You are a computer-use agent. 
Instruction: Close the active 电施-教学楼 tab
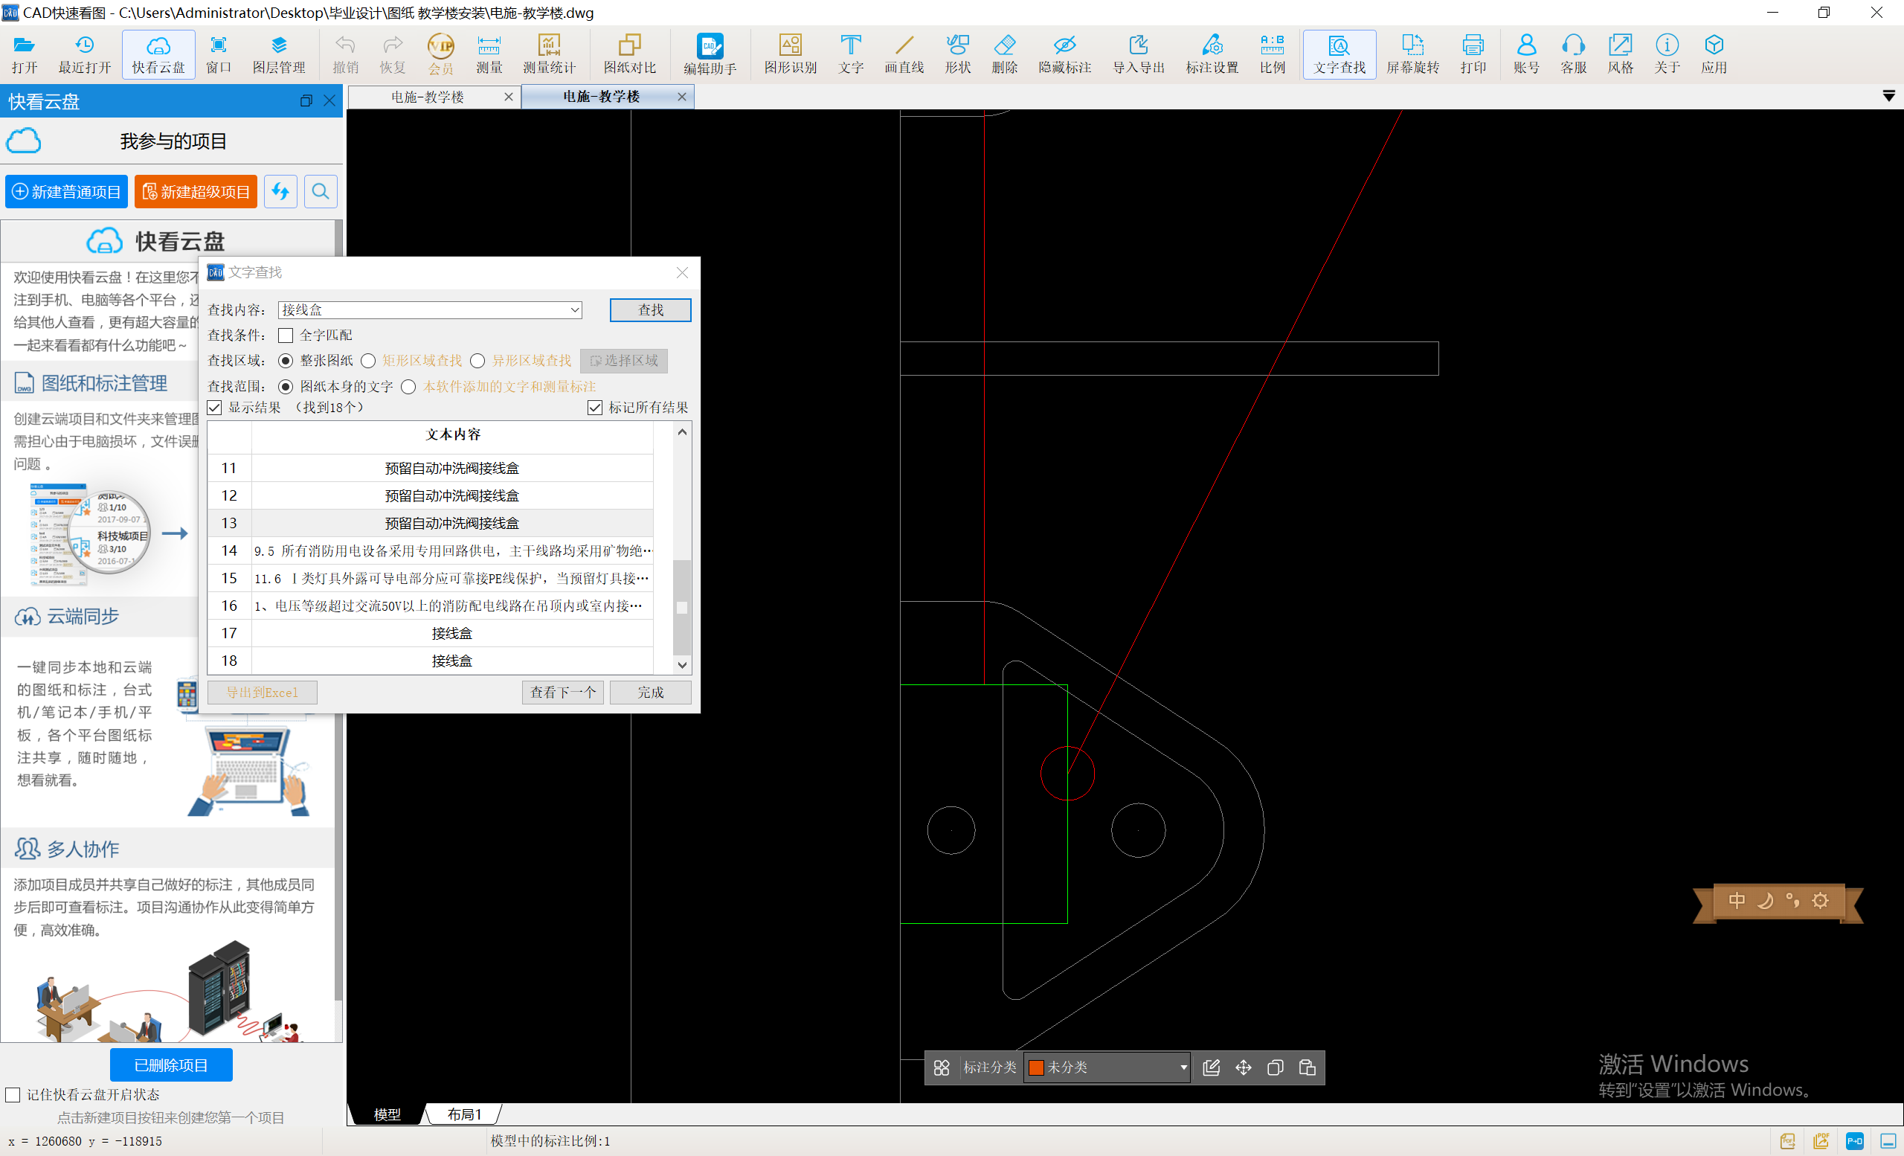click(681, 97)
